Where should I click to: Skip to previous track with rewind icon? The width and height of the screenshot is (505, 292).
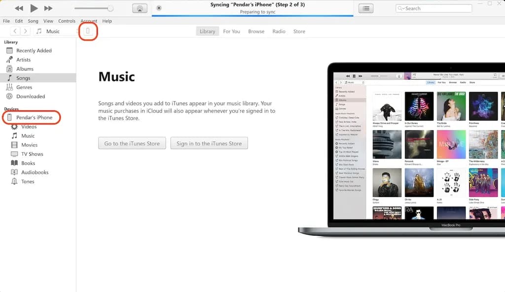pos(19,8)
